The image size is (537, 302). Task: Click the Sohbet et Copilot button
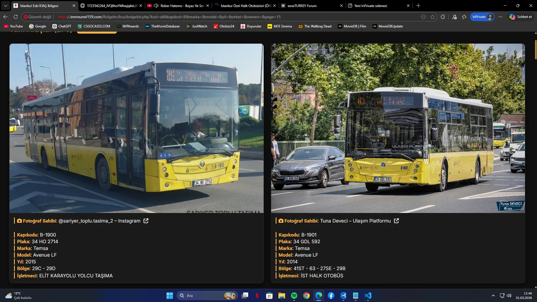point(520,17)
